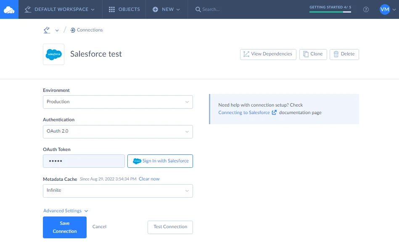
Task: Expand the user account chevron
Action: pos(394,10)
